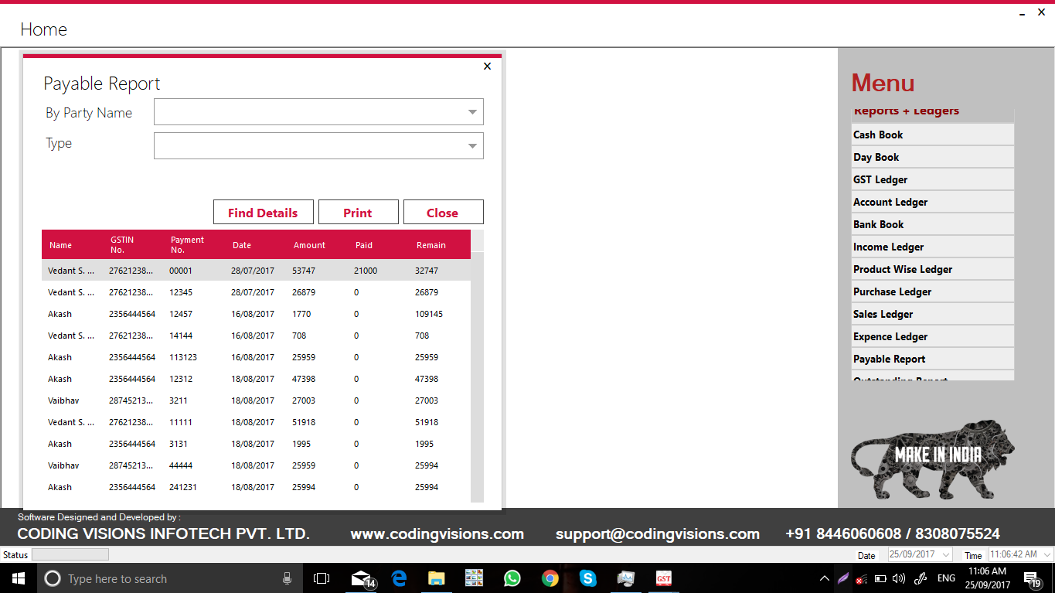Image resolution: width=1055 pixels, height=593 pixels.
Task: Select row with Payment No. 12312
Action: coord(256,379)
